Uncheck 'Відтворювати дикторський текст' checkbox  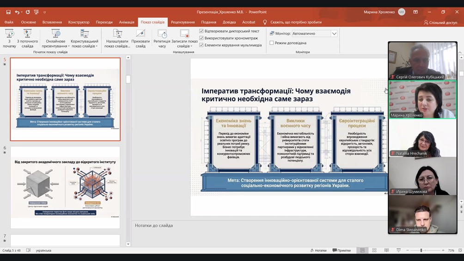[201, 31]
